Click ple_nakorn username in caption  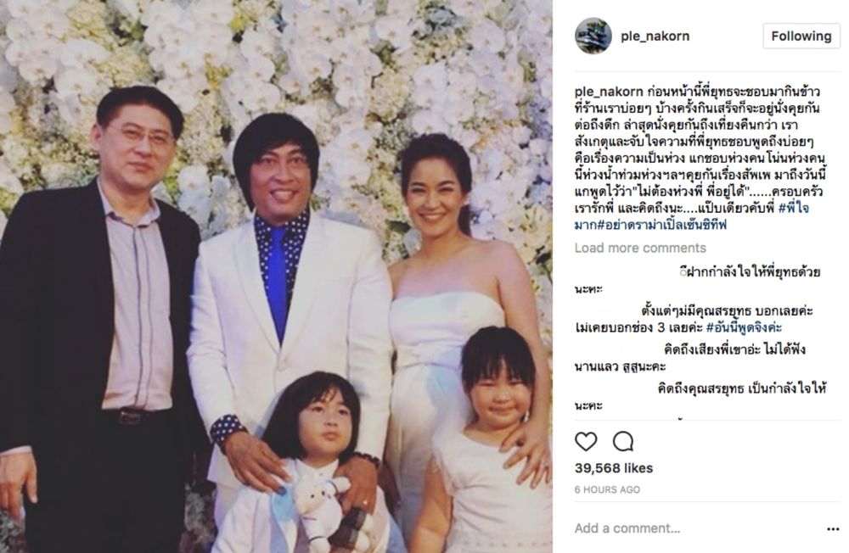[x=609, y=92]
